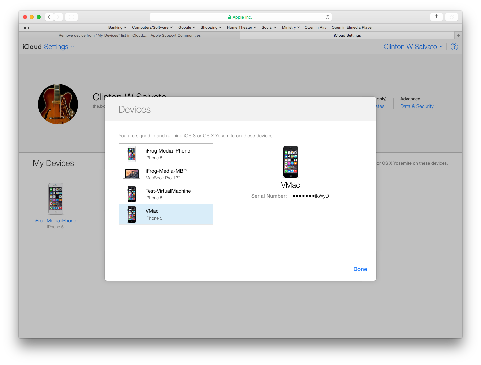Select iFrog-Media-MBP in the device list
Screen dimensions: 481x365
coord(166,174)
